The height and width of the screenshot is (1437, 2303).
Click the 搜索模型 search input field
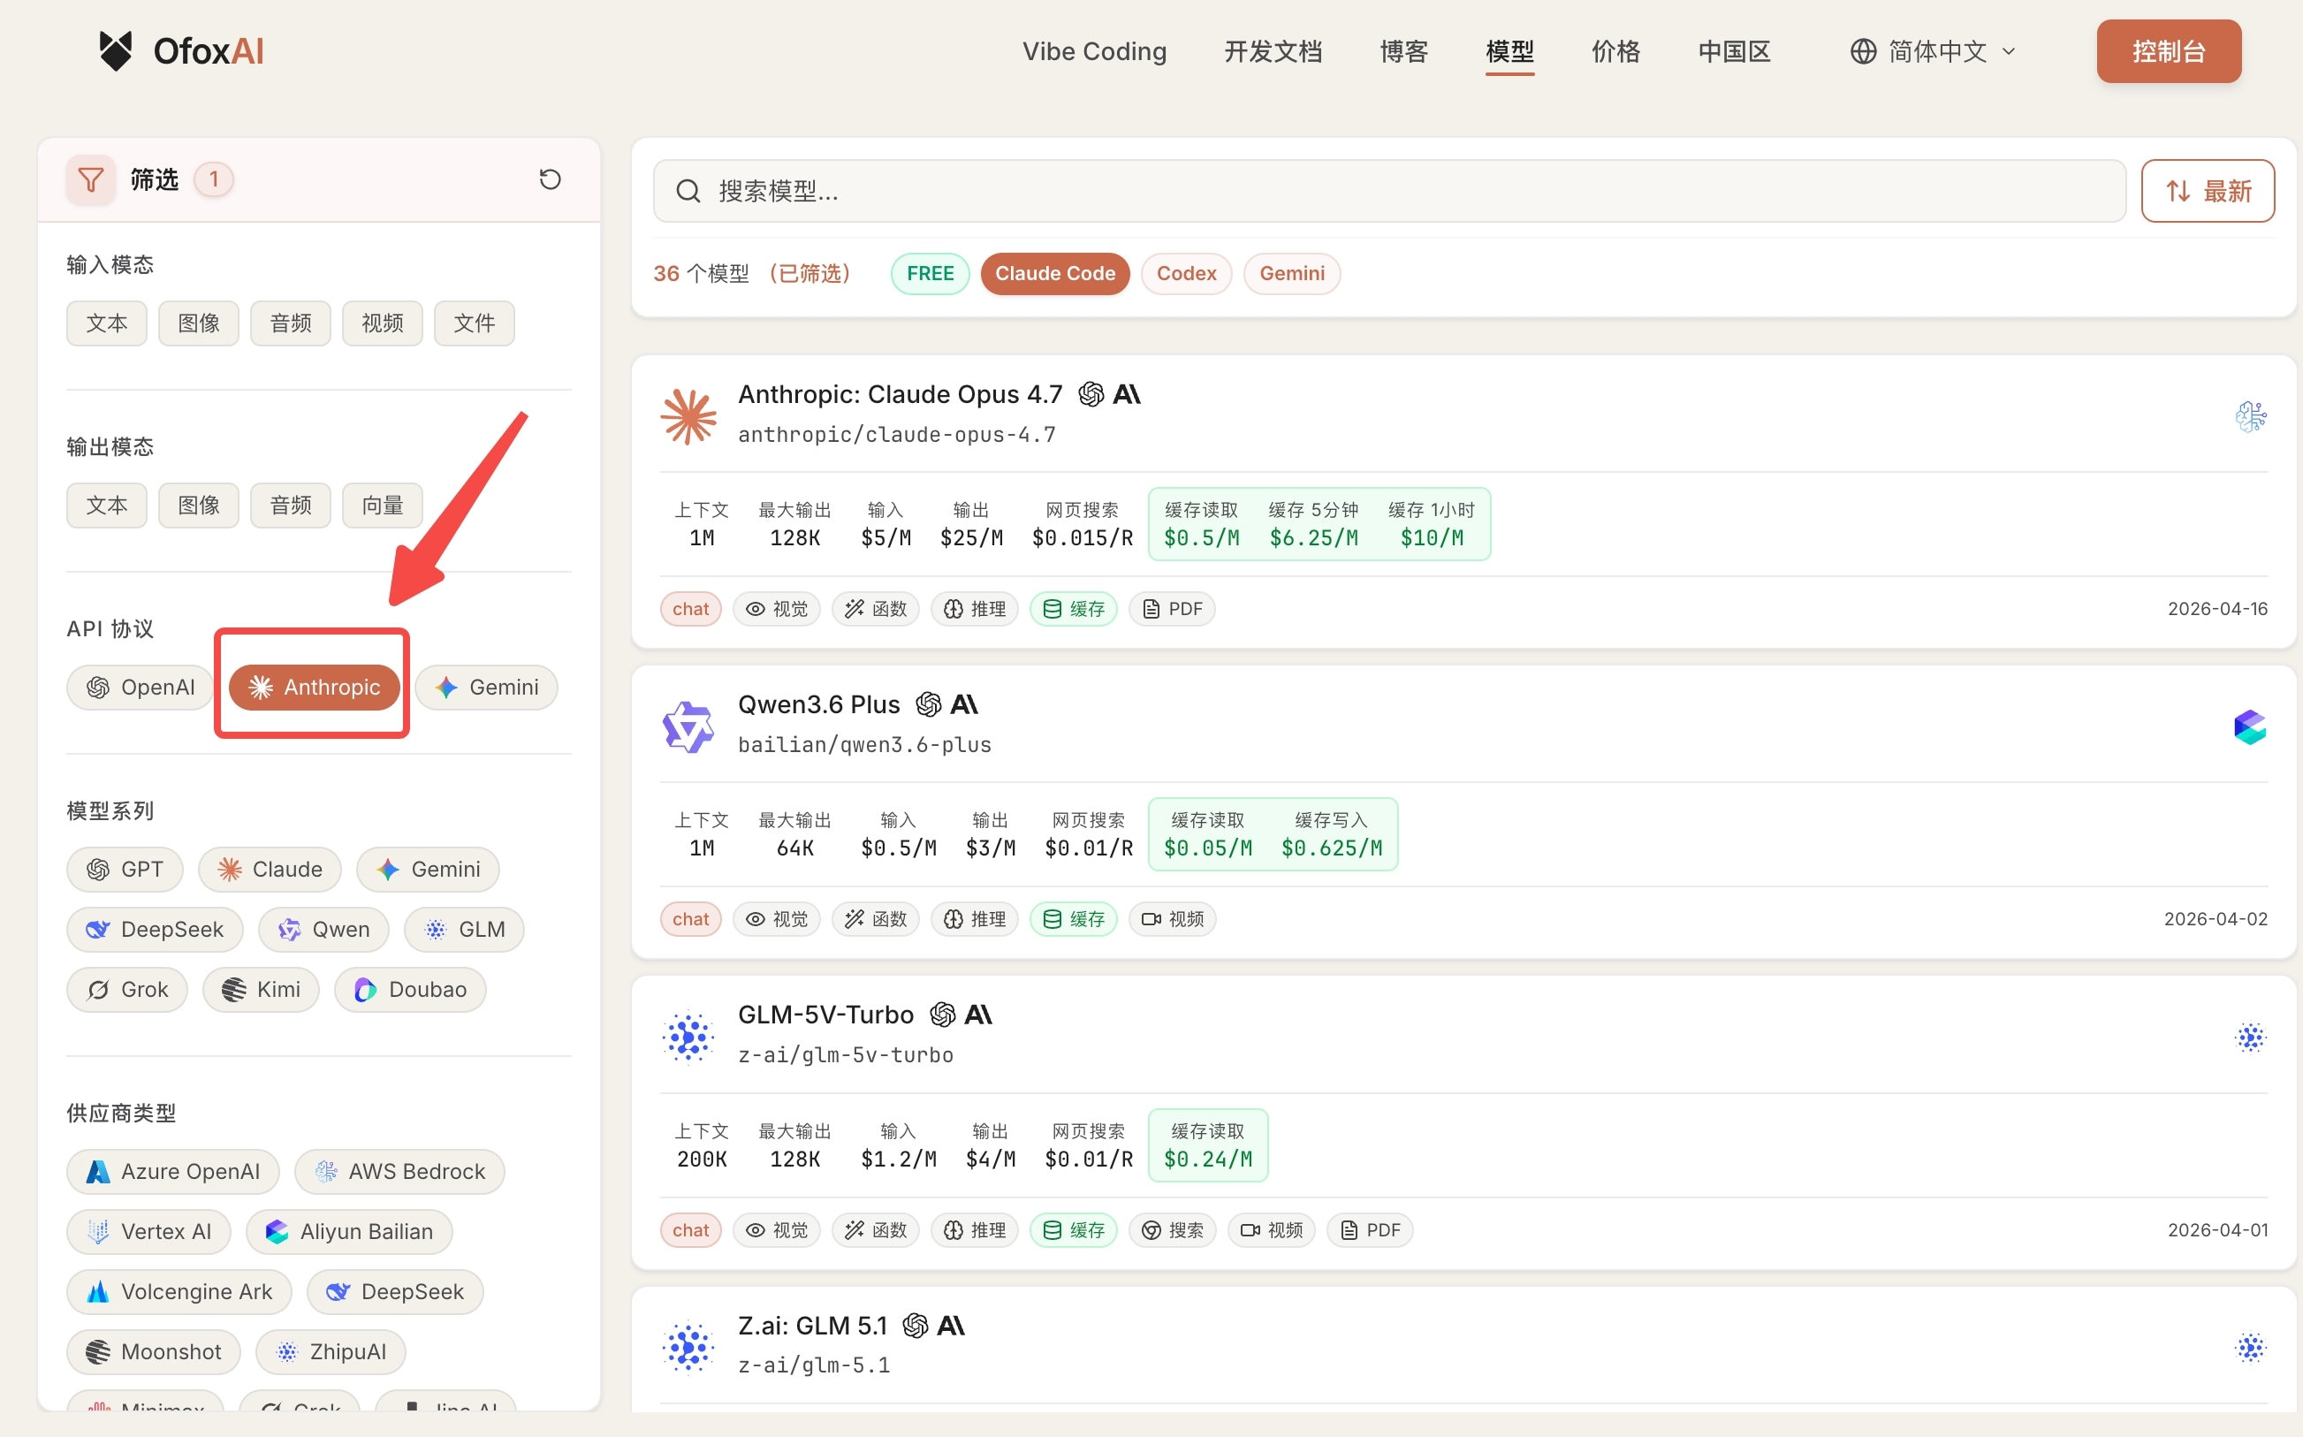(1389, 191)
